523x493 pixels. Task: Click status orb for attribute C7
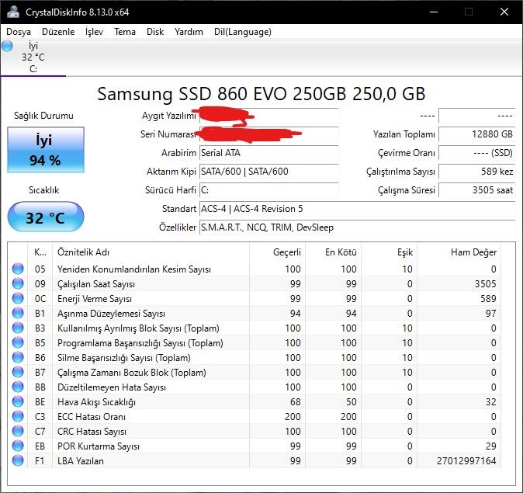18,431
